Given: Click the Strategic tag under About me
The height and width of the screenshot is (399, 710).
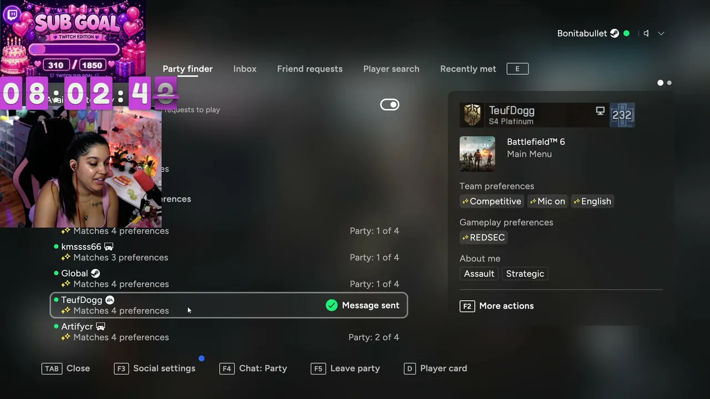Looking at the screenshot, I should click(525, 274).
